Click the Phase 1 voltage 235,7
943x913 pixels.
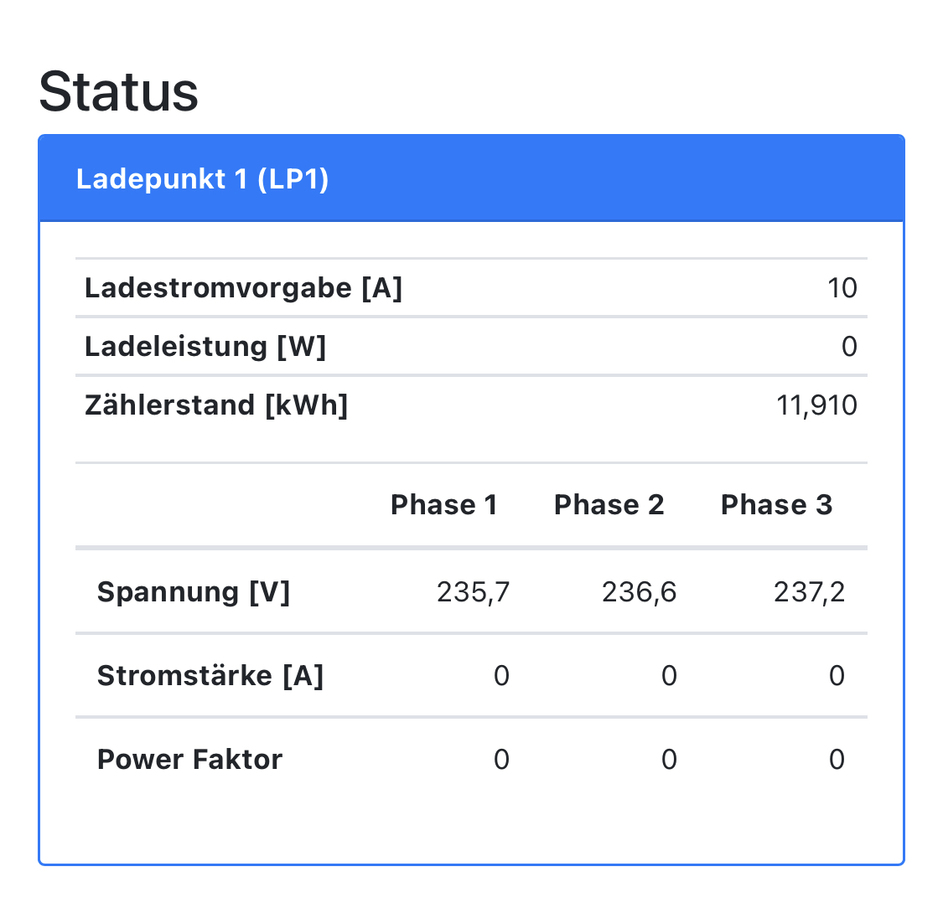[473, 592]
